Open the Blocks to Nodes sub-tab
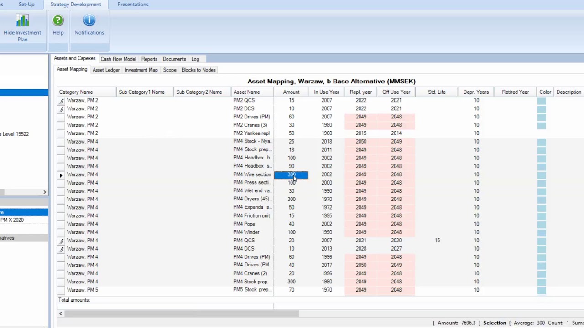The height and width of the screenshot is (328, 584). pos(198,70)
